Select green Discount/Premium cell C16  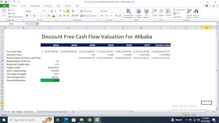50,80
